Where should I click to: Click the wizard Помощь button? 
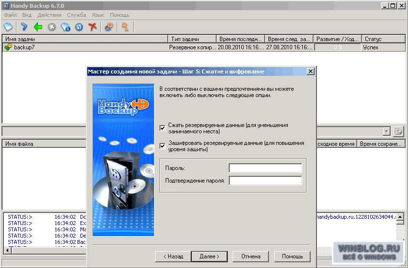tap(292, 256)
